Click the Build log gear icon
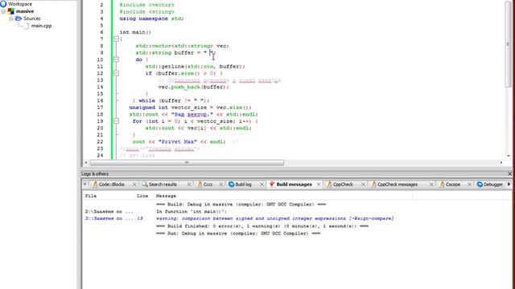The width and height of the screenshot is (515, 289). pos(231,185)
